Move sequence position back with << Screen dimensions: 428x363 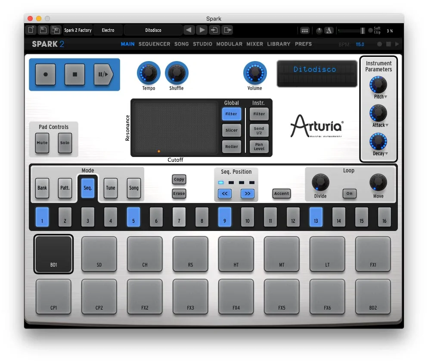point(225,194)
